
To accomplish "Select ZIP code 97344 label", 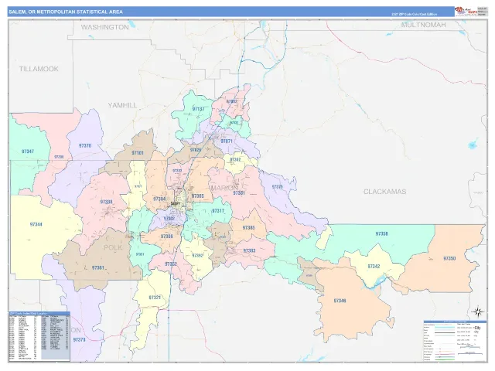I will pos(36,225).
